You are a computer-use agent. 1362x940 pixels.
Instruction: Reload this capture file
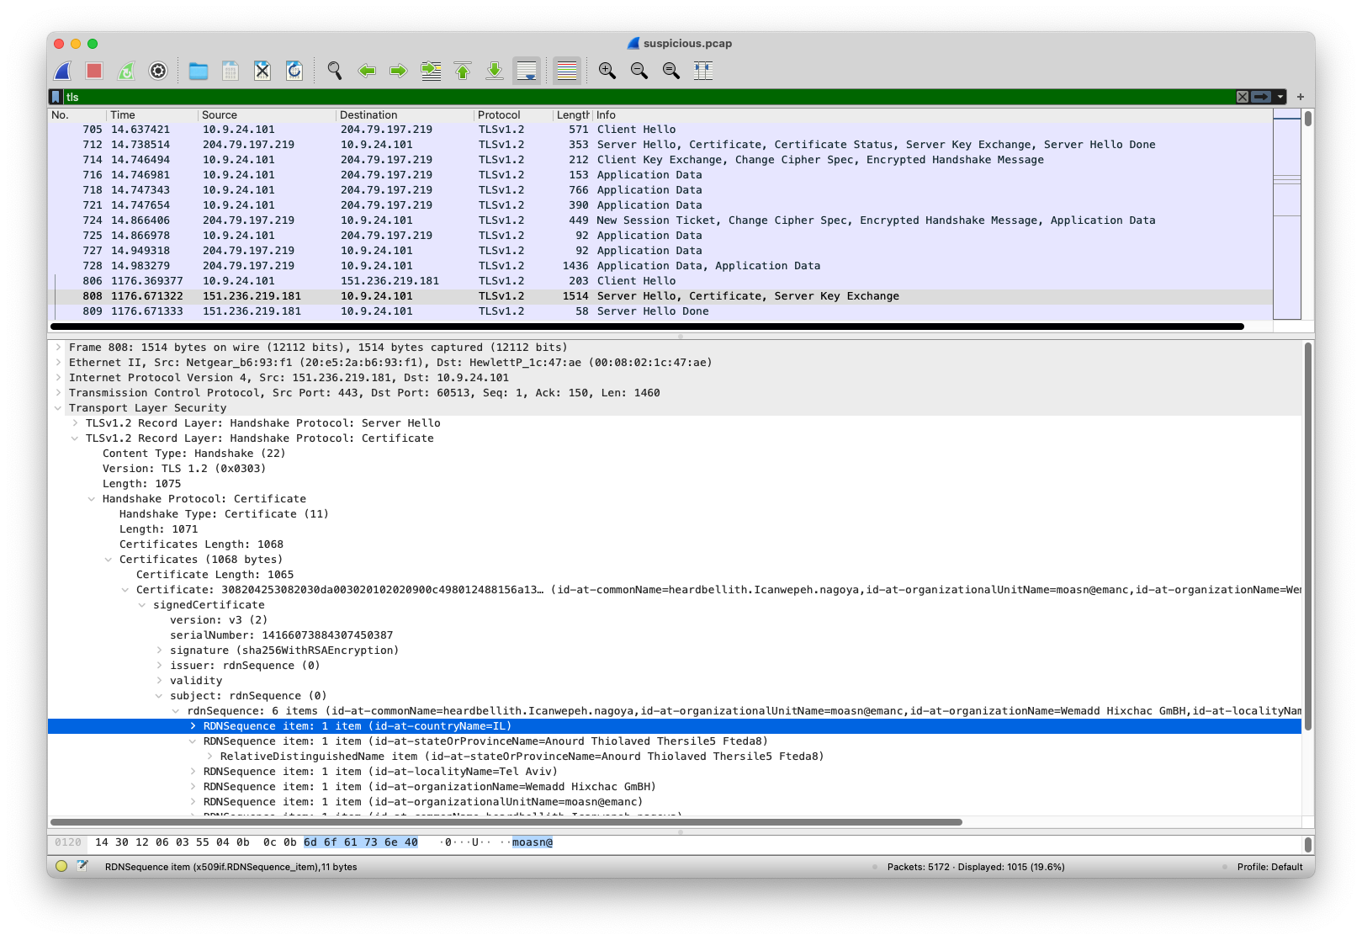point(294,71)
